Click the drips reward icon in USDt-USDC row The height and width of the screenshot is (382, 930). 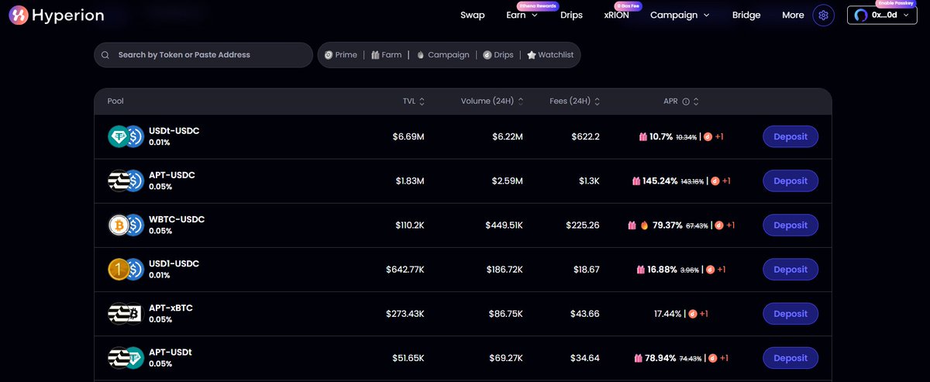coord(708,136)
